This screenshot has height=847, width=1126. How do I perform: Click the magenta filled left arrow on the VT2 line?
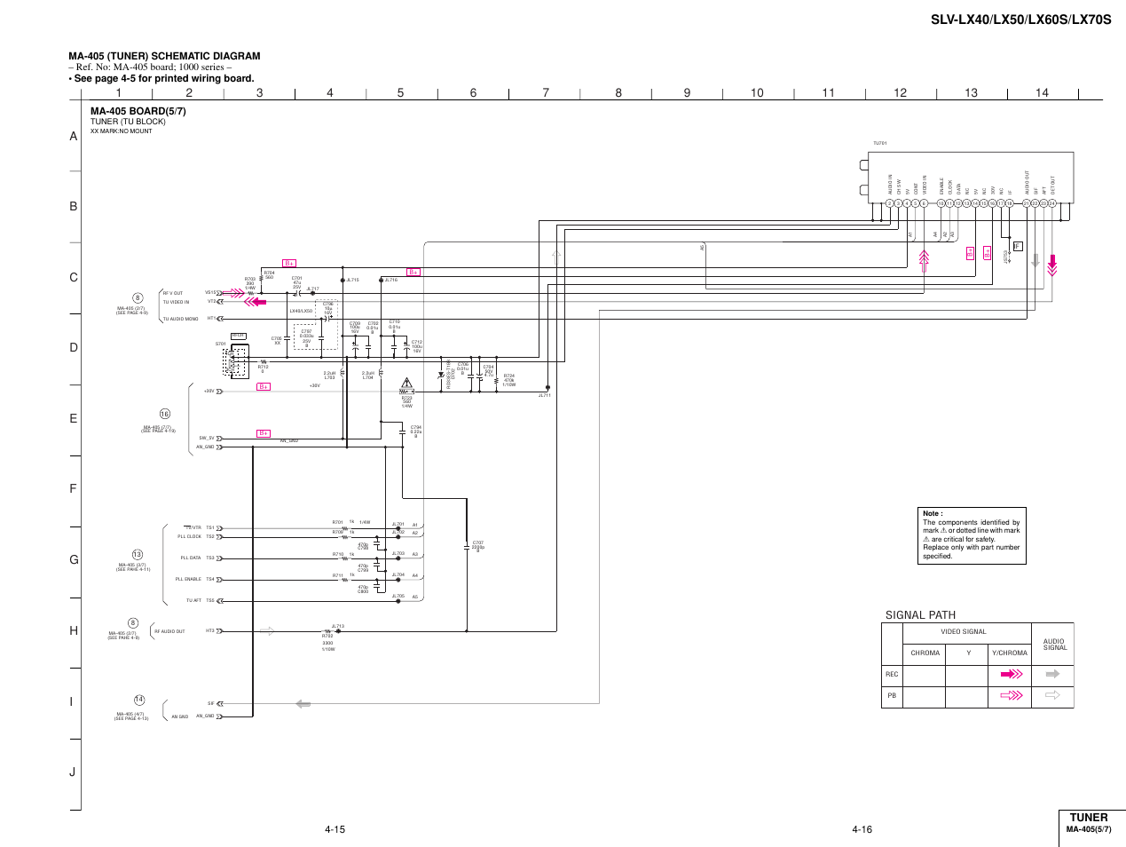point(255,302)
